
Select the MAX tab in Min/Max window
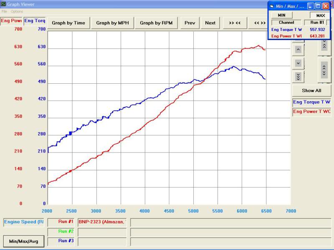[320, 15]
